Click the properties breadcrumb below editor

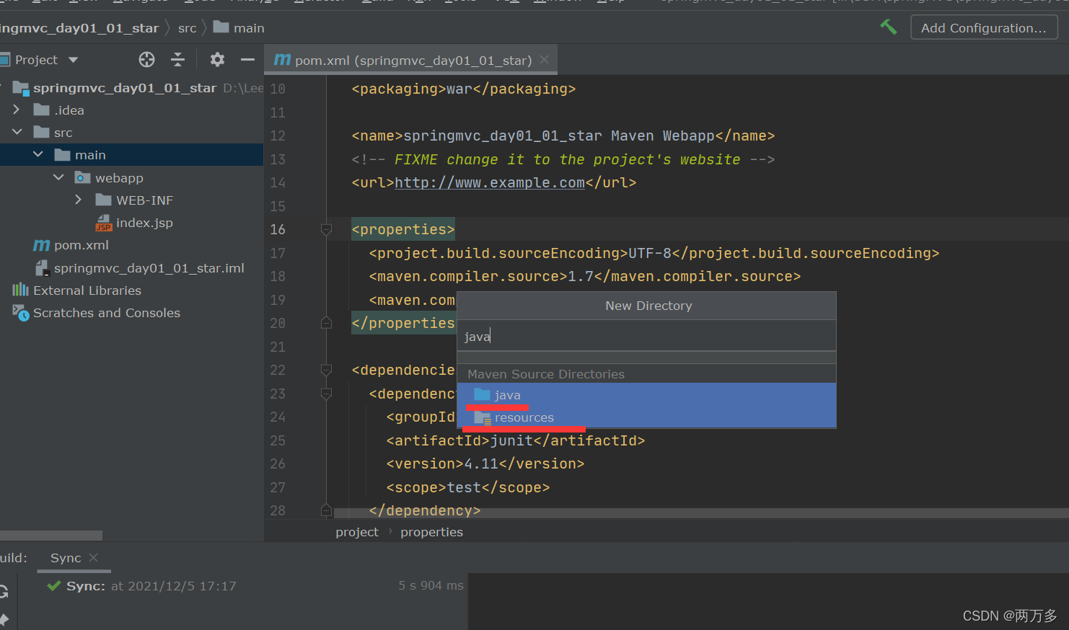pyautogui.click(x=431, y=532)
